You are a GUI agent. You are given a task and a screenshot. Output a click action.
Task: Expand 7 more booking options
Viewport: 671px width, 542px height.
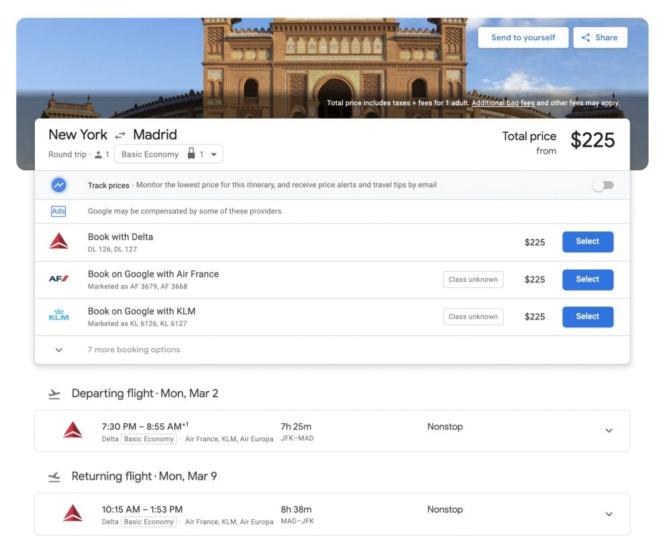(59, 350)
